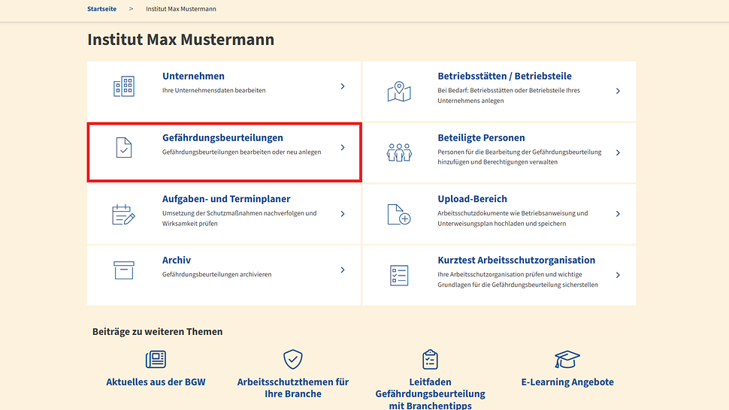Open chevron arrow of Gefährdungsbeurteilungen card
Screen dimensions: 729x410
[x=343, y=148]
